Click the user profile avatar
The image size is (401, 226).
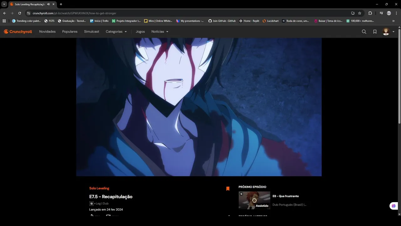386,32
